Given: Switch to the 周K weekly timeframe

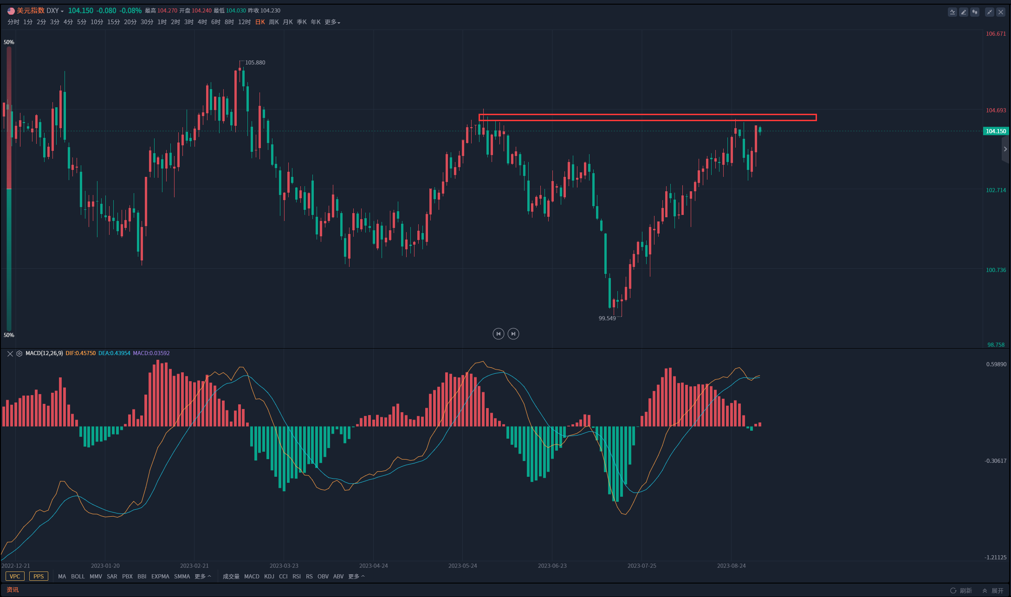Looking at the screenshot, I should (x=274, y=22).
